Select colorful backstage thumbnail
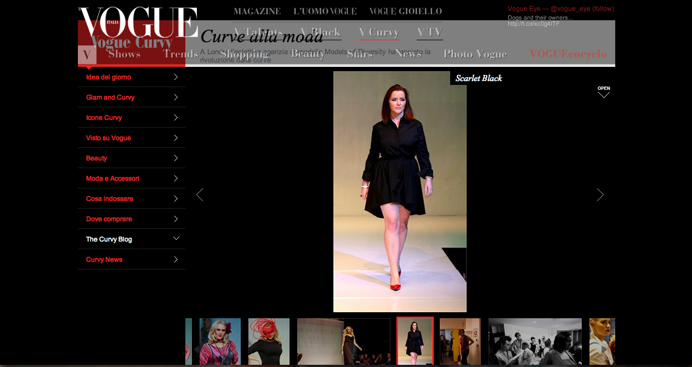Viewport: 692px width, 367px height. tap(460, 342)
